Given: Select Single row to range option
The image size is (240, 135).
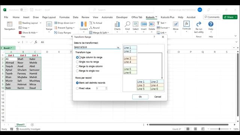Looking at the screenshot, I should (77, 62).
